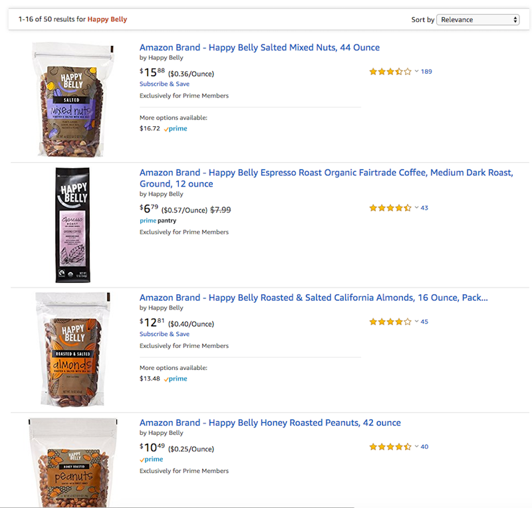This screenshot has height=508, width=532.
Task: Open the Sort by Relevance dropdown
Action: pos(477,20)
